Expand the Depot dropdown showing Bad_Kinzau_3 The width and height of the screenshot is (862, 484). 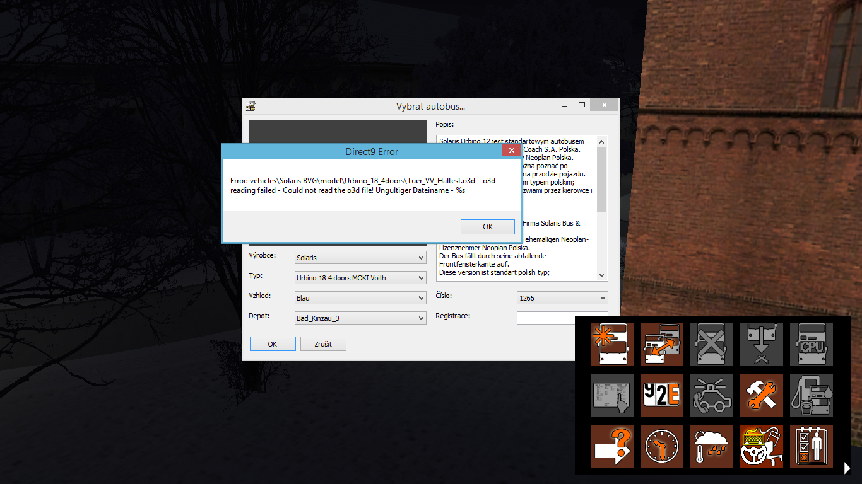(360, 318)
